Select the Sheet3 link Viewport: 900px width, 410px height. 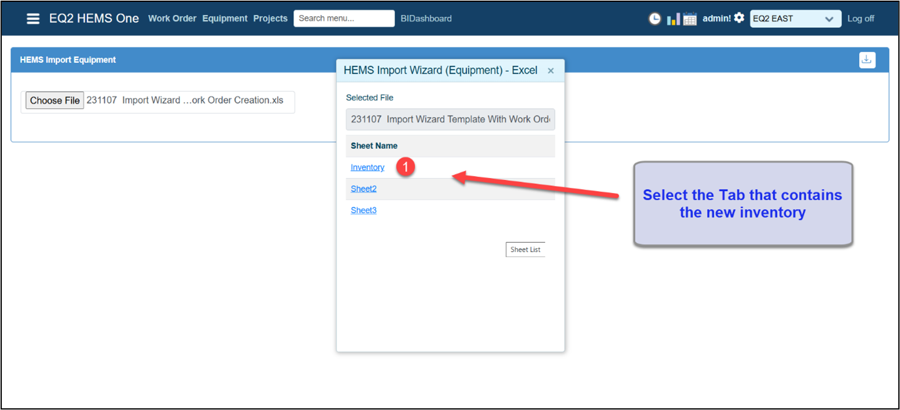(364, 210)
